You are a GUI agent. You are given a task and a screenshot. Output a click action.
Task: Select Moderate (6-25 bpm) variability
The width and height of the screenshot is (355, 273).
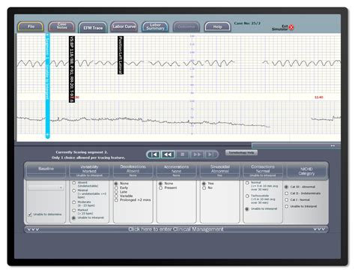coord(74,202)
